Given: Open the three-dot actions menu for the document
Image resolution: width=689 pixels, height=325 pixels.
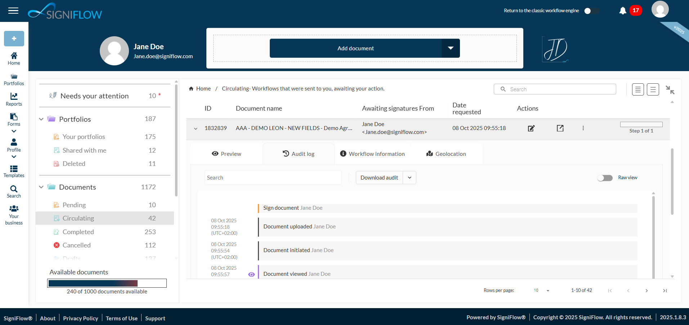Looking at the screenshot, I should tap(583, 128).
